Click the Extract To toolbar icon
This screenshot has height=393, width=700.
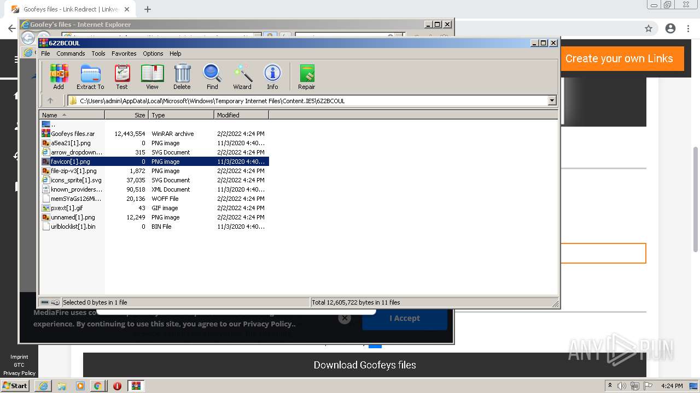point(90,76)
